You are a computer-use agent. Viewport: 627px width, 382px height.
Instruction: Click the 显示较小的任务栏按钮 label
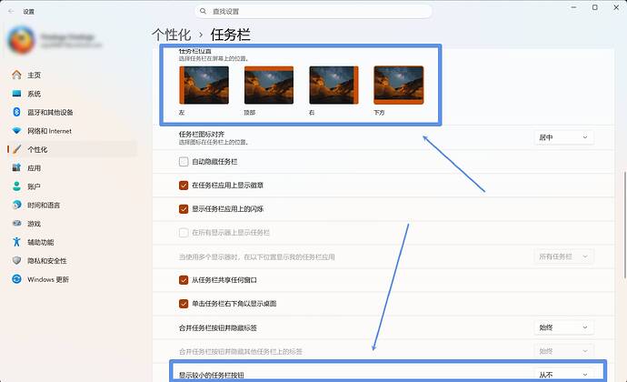(x=211, y=376)
